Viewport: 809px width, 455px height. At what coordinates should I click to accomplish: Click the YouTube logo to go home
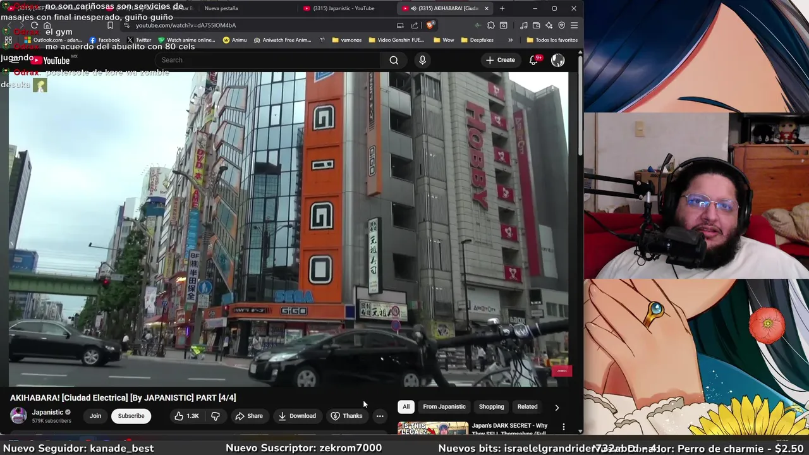(x=51, y=60)
